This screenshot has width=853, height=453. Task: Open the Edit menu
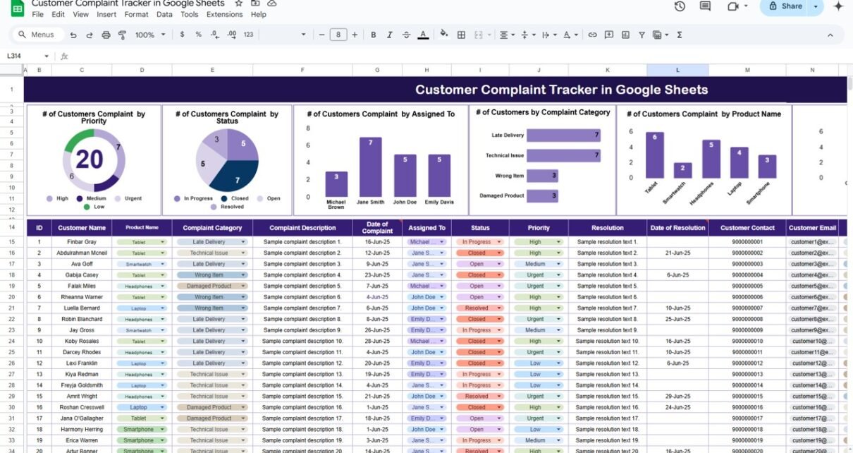pos(58,14)
